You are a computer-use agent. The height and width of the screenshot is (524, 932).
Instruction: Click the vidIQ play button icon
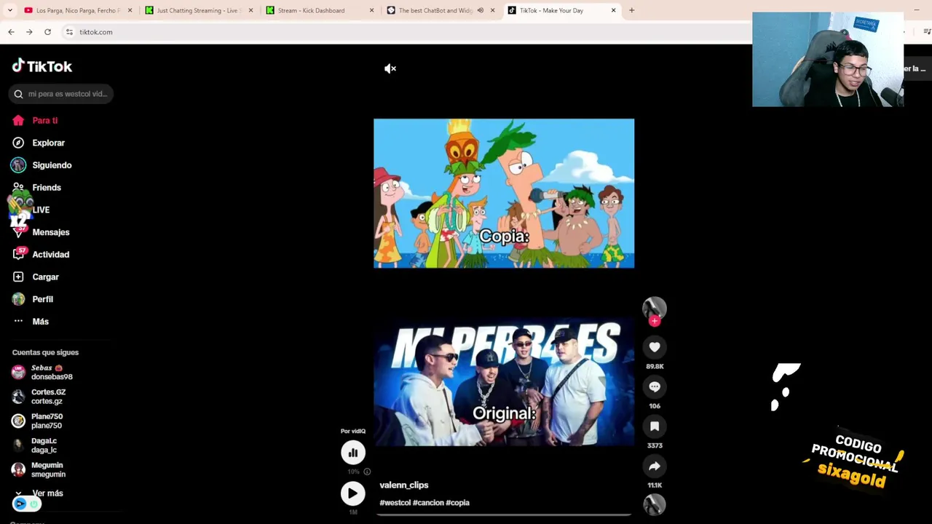coord(353,493)
